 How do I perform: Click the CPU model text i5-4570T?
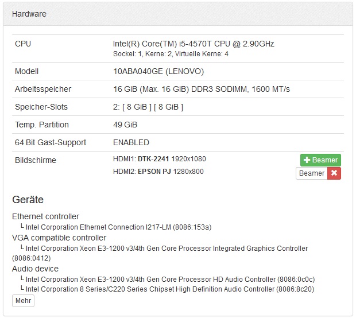(194, 44)
